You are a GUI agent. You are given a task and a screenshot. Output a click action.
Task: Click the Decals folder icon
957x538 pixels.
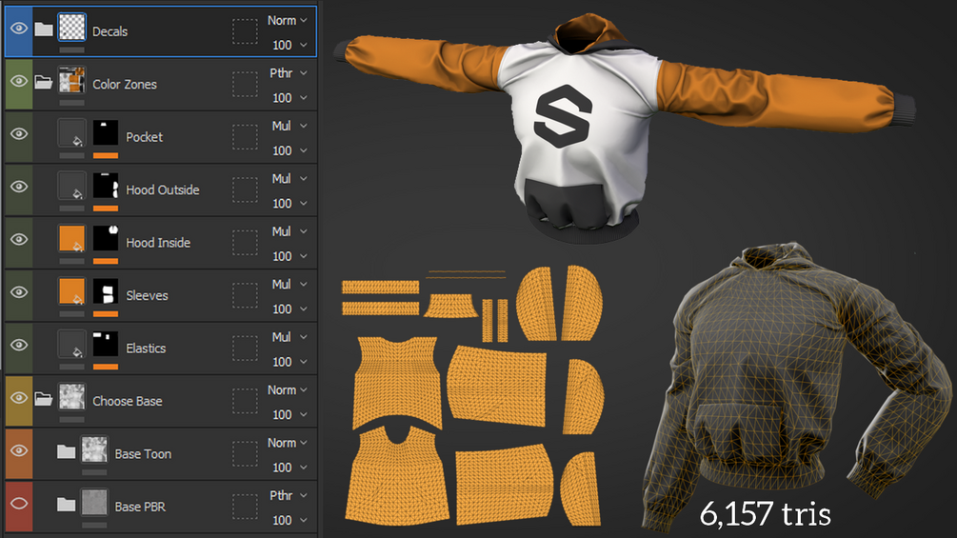44,29
